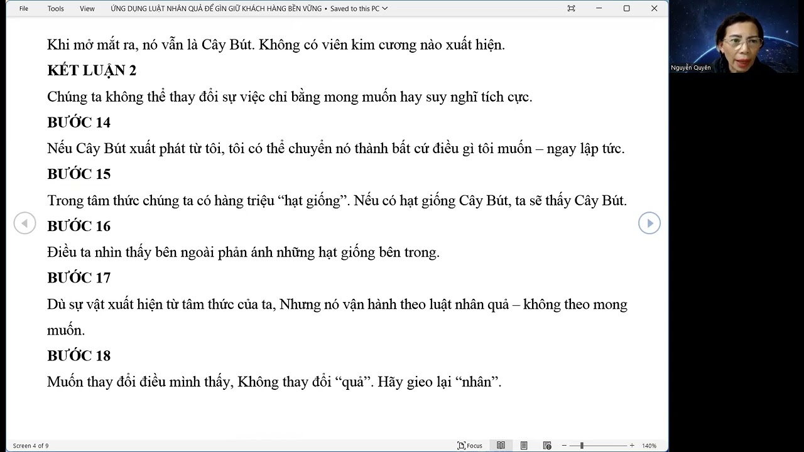Adjust the zoom slider handle
Screen dimensions: 804x452
582,446
